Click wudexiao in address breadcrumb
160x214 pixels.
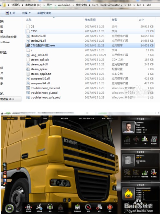tap(64, 5)
